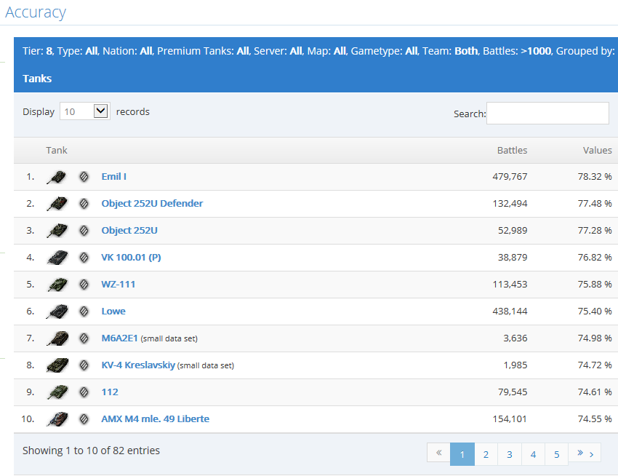Click 'Showing 1 to 10 of 82 entries' text

(x=91, y=451)
